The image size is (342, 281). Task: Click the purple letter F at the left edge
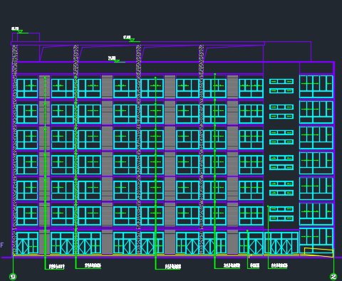(x=2, y=245)
